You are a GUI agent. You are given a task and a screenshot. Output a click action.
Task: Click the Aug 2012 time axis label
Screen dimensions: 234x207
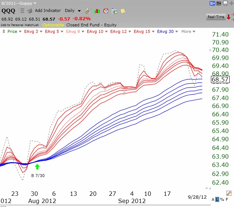pyautogui.click(x=42, y=201)
